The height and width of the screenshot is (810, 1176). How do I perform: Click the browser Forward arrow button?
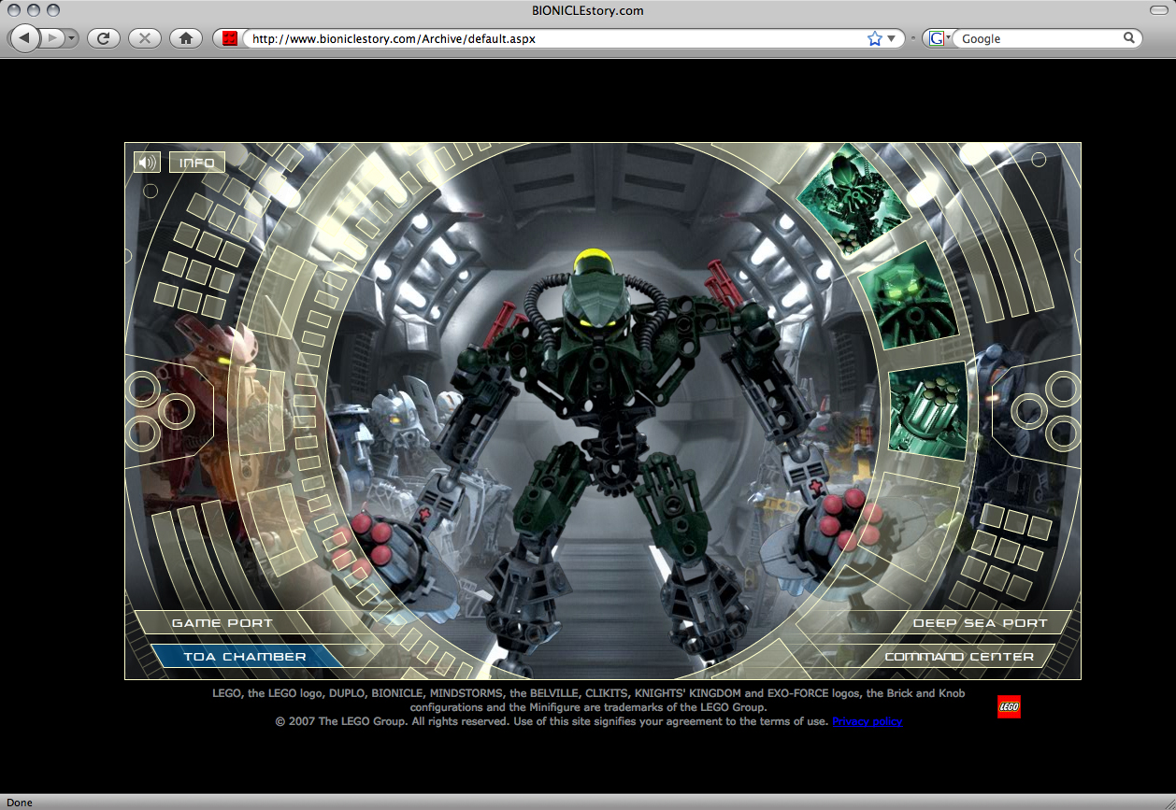point(52,38)
